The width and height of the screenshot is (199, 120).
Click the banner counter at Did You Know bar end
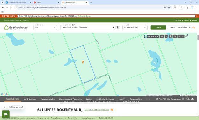[x=197, y=16]
